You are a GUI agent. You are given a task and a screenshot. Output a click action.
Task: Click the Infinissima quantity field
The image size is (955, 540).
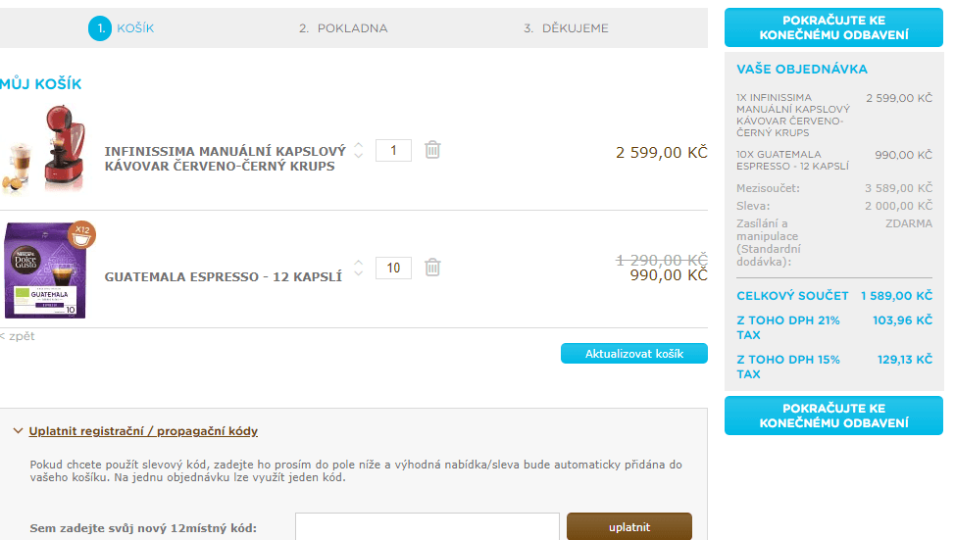tap(393, 150)
